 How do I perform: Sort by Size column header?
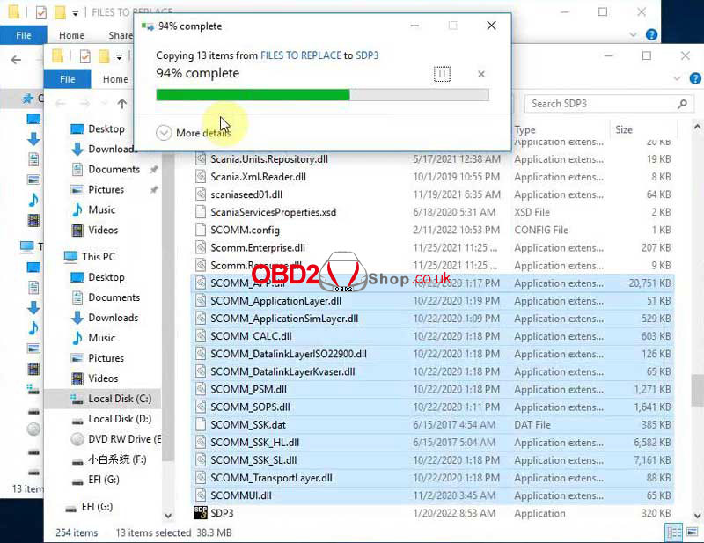pyautogui.click(x=624, y=129)
